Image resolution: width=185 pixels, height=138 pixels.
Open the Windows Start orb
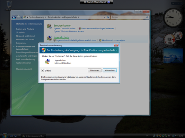(5, 136)
